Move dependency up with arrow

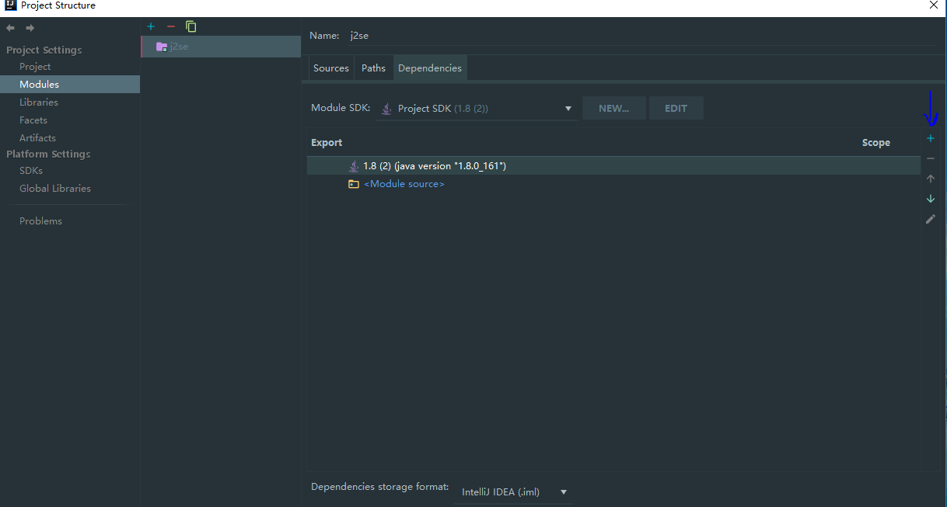(931, 179)
